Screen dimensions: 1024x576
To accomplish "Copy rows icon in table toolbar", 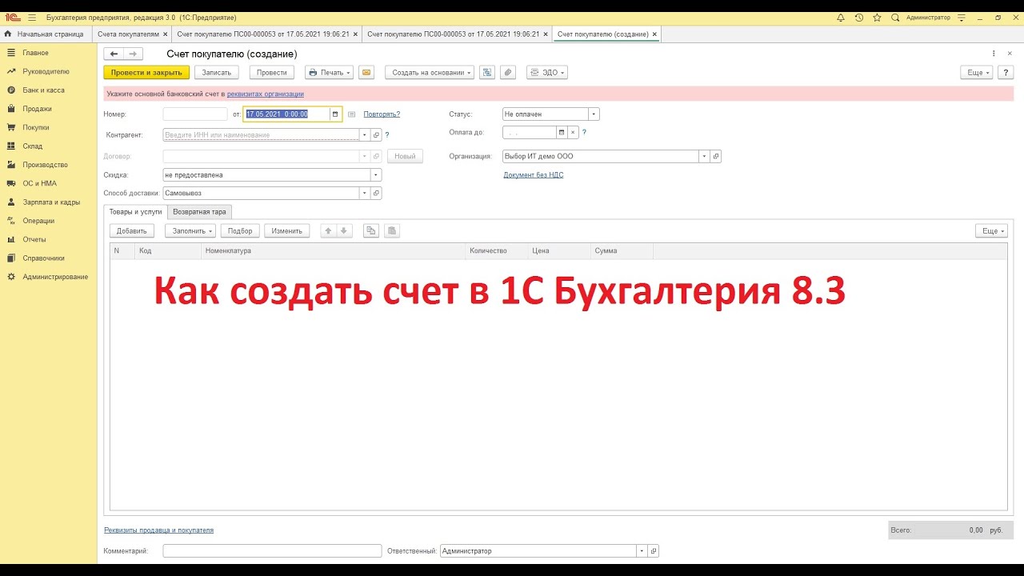I will tap(370, 230).
